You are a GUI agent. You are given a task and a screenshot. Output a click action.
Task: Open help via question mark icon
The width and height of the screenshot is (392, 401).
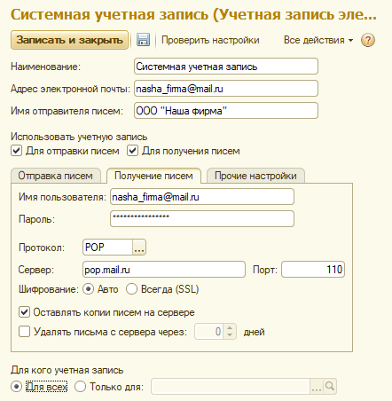368,40
